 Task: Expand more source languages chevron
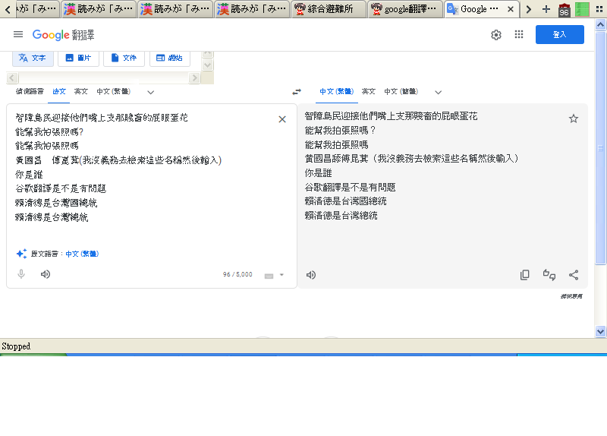coord(150,92)
